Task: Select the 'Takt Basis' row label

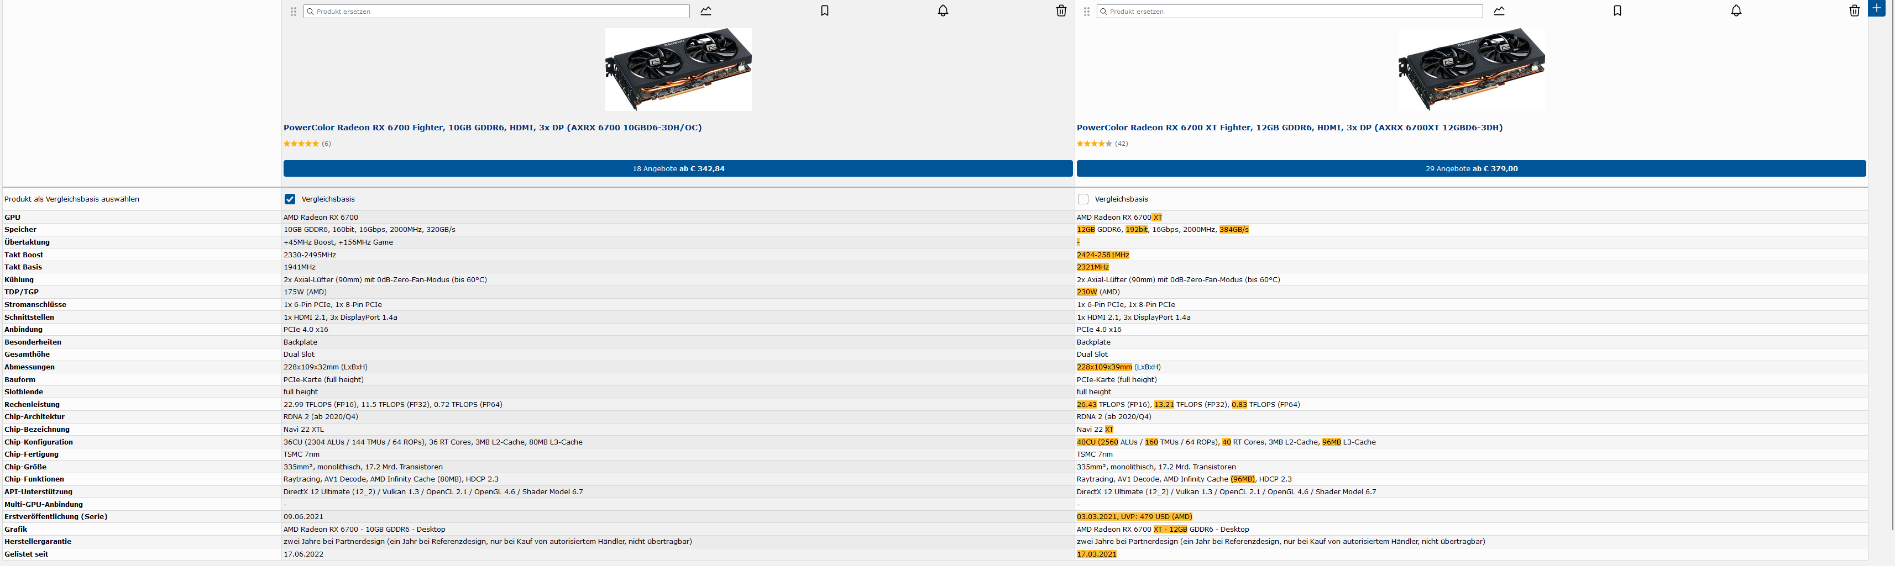Action: 23,268
